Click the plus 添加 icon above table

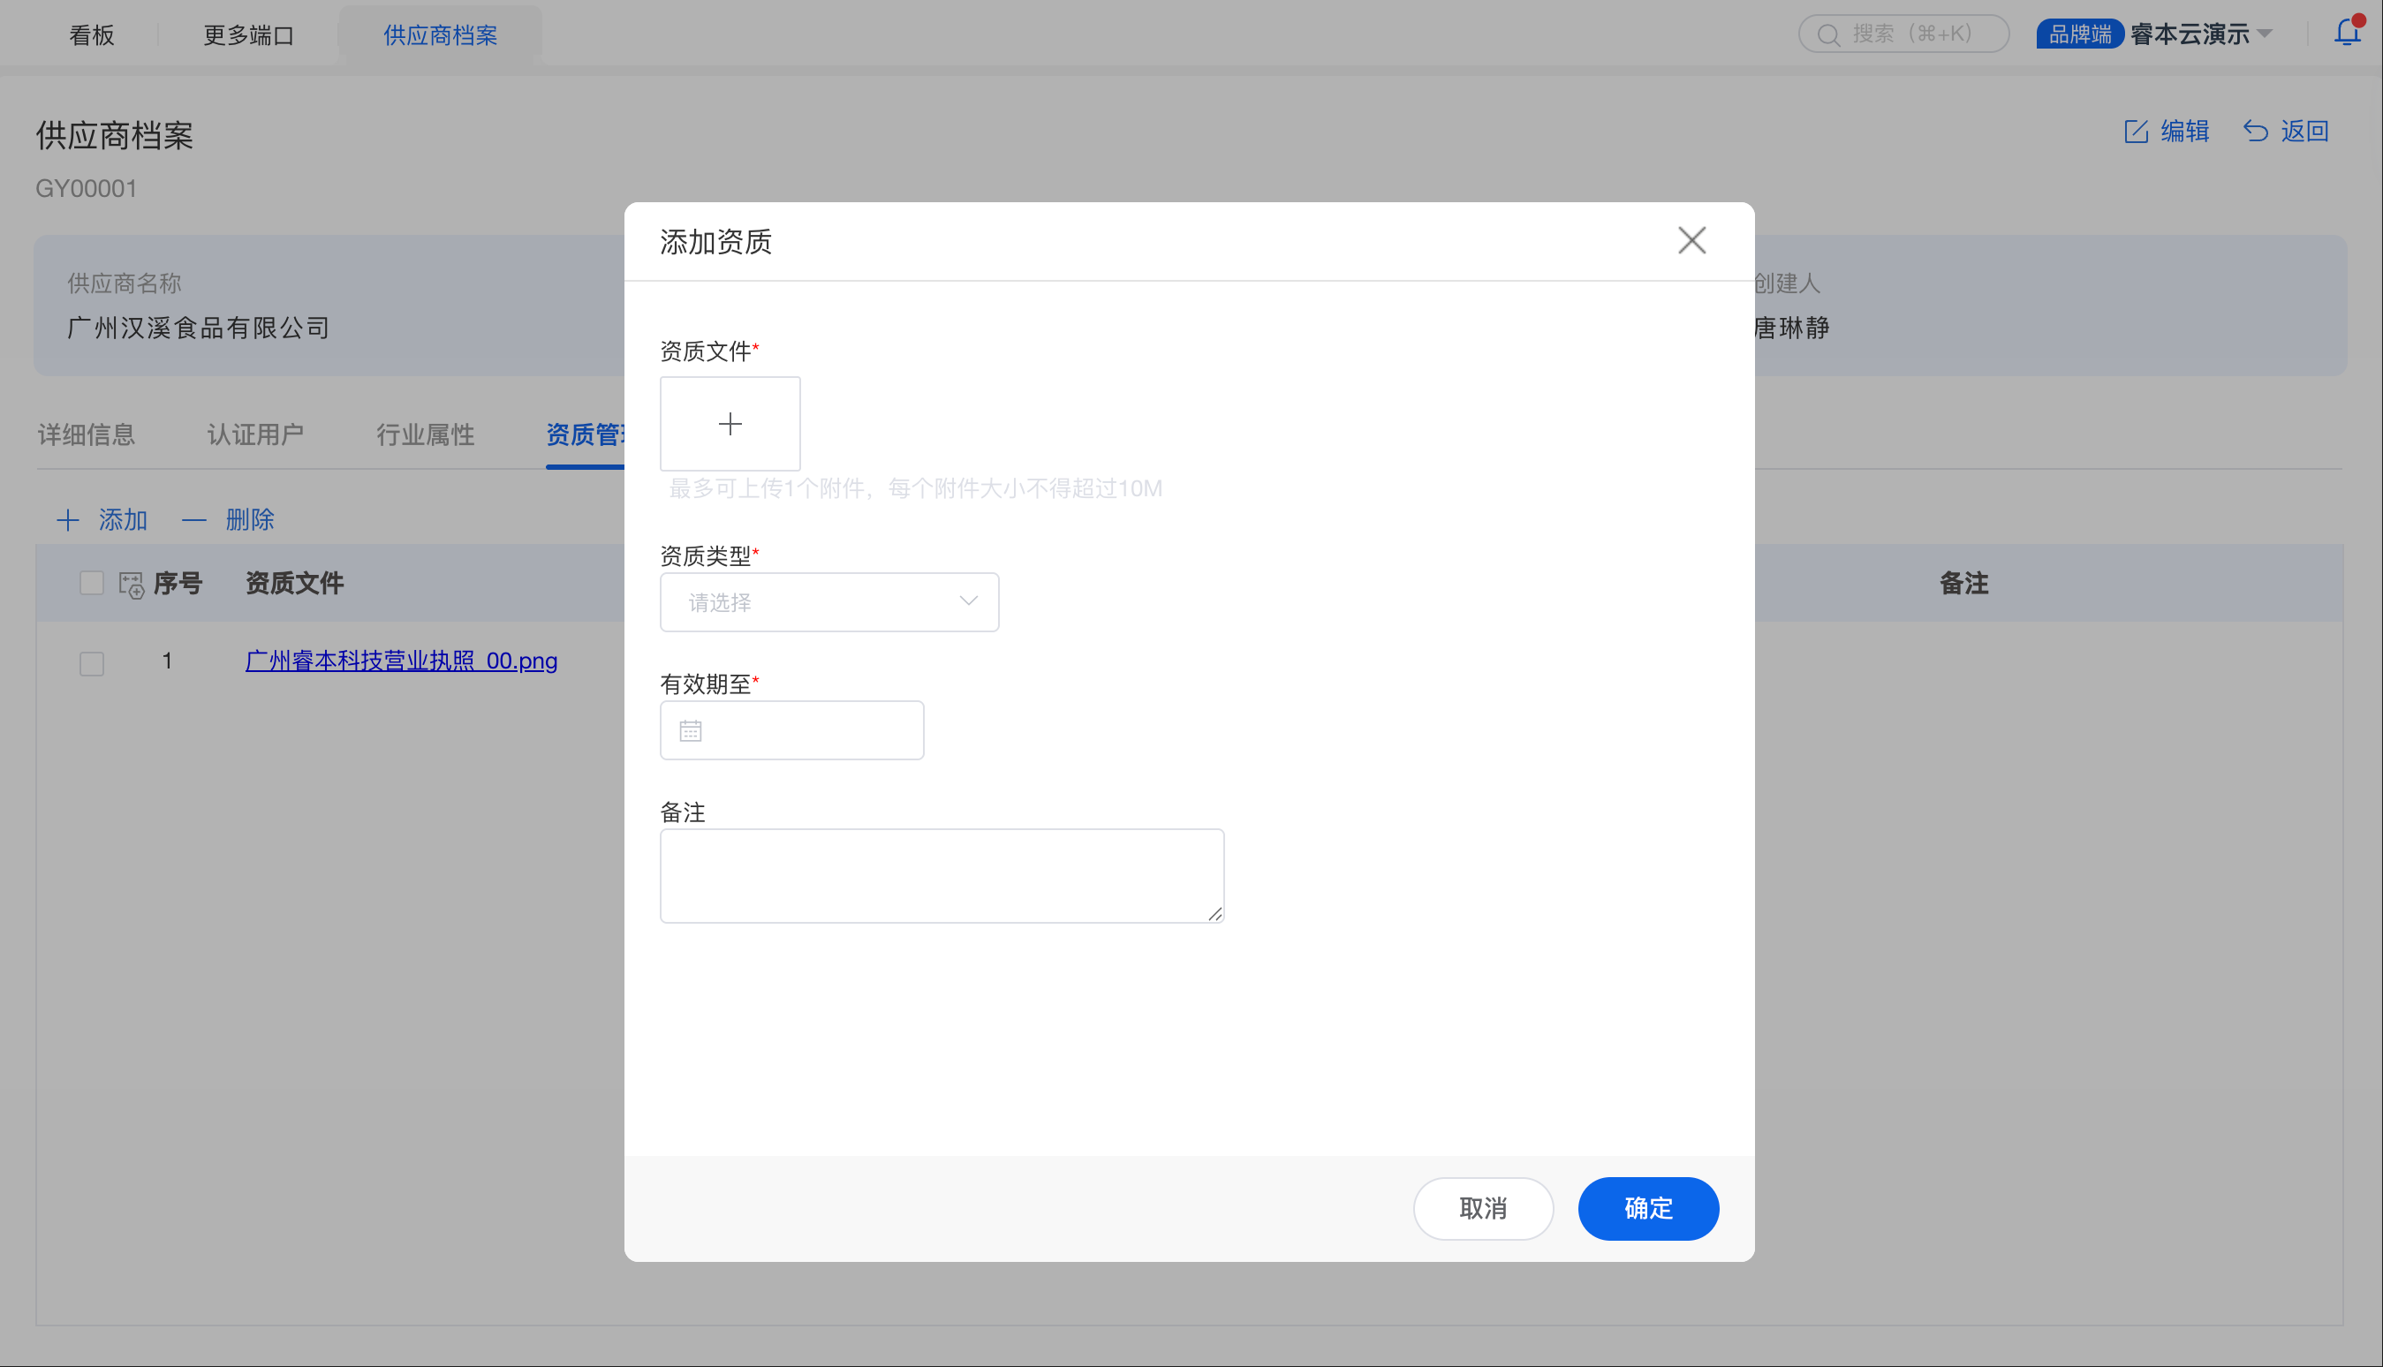[x=68, y=520]
